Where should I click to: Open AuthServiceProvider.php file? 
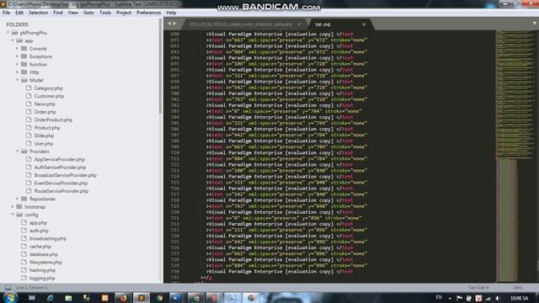60,167
